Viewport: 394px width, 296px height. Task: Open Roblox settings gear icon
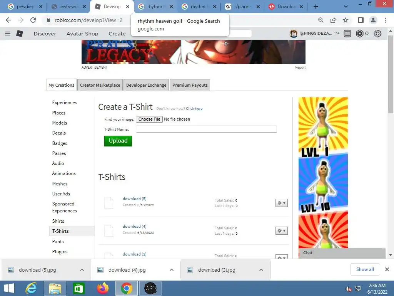pos(377,34)
